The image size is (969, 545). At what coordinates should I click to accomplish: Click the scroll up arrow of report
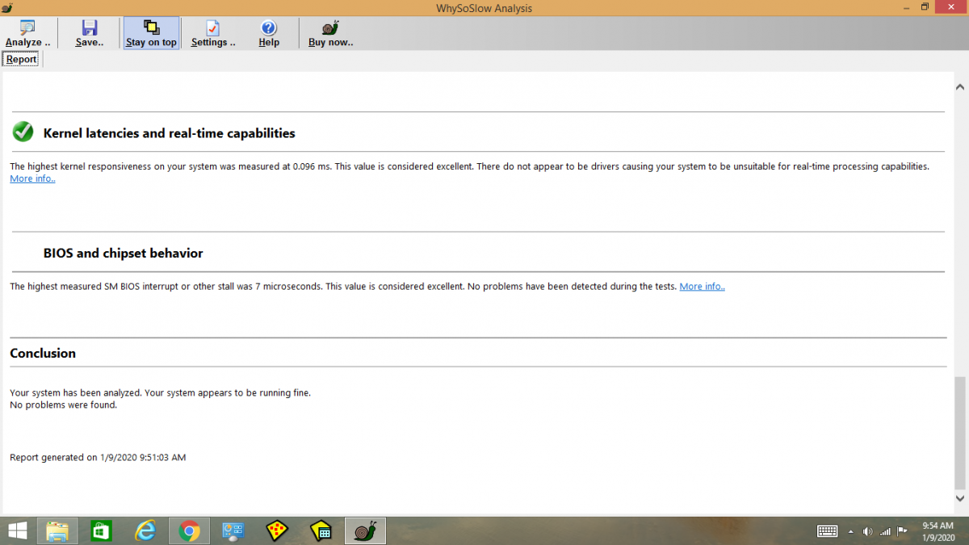[960, 86]
